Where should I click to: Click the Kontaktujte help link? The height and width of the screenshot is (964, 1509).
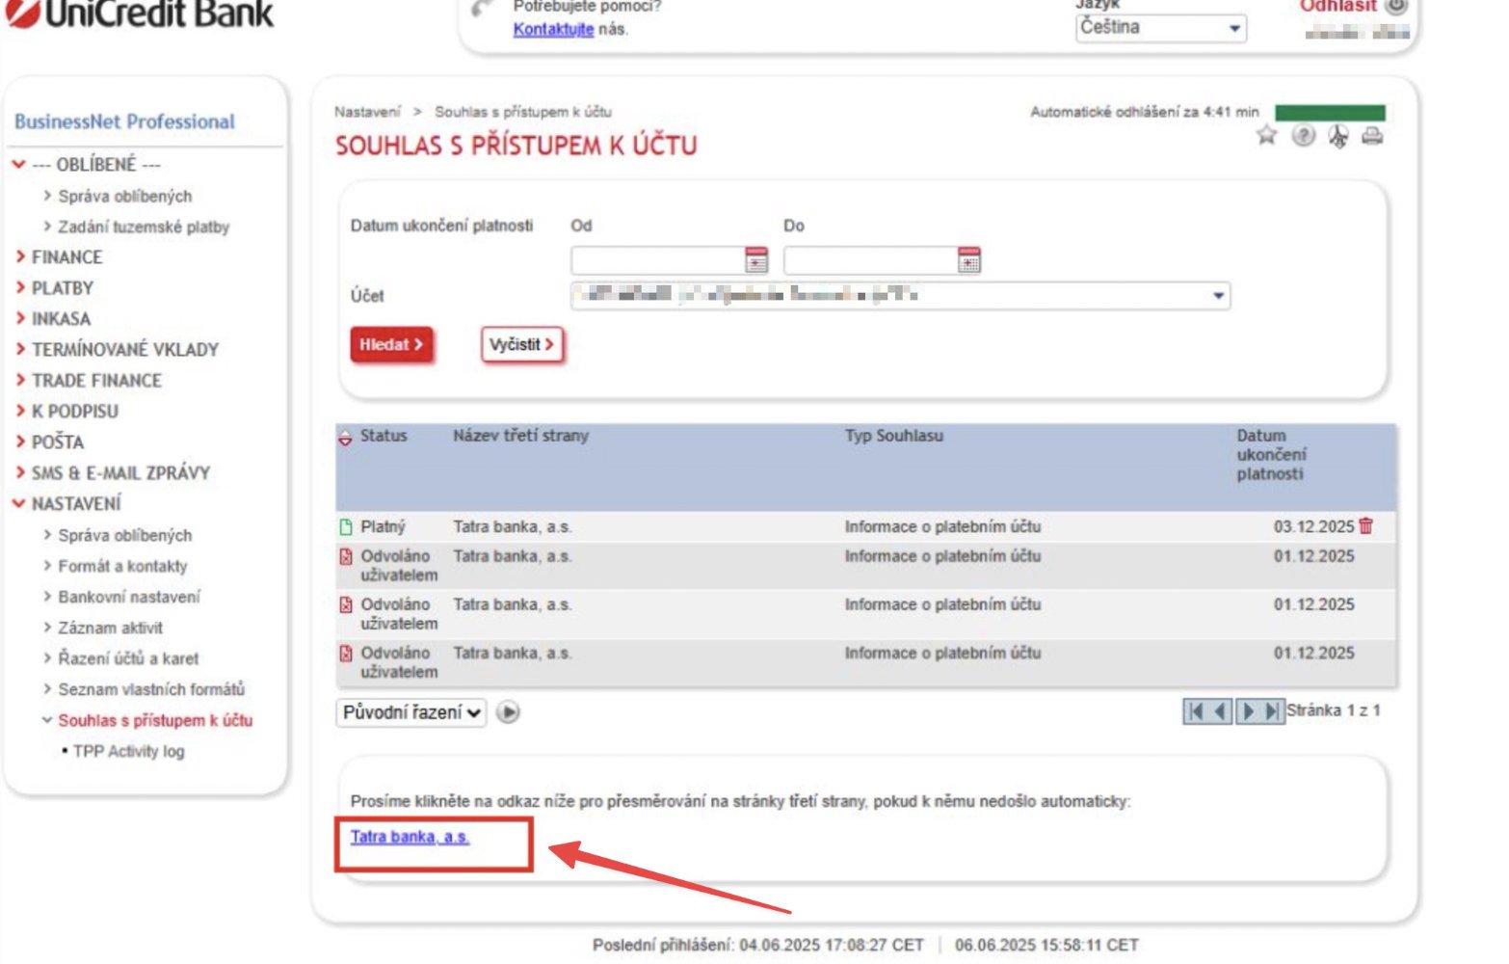553,29
